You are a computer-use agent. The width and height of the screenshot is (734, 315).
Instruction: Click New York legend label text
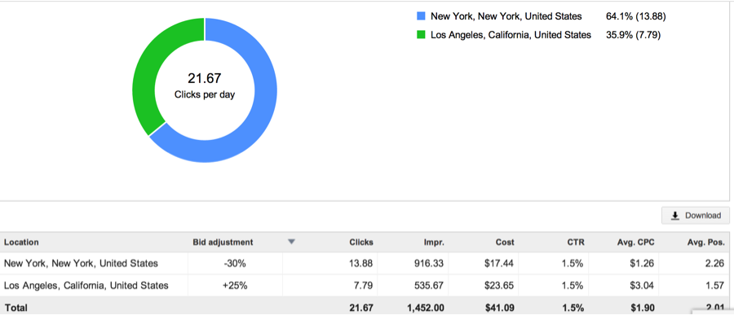(x=506, y=16)
